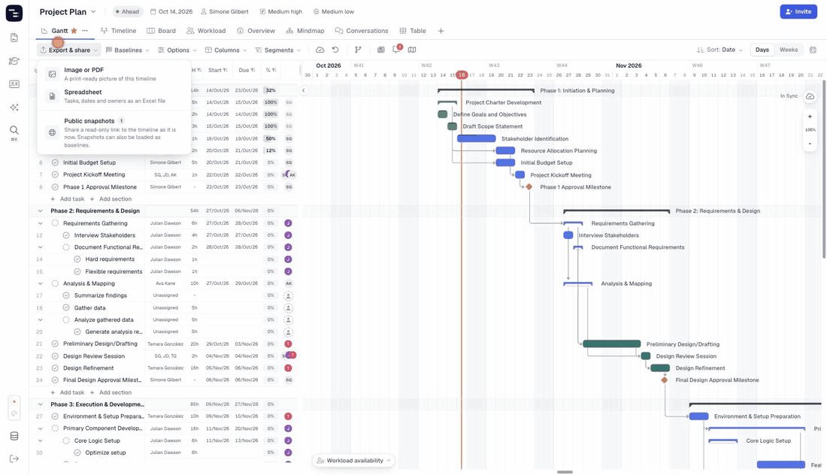Open the database icon in the sidebar
Viewport: 827px width, 475px height.
[14, 436]
